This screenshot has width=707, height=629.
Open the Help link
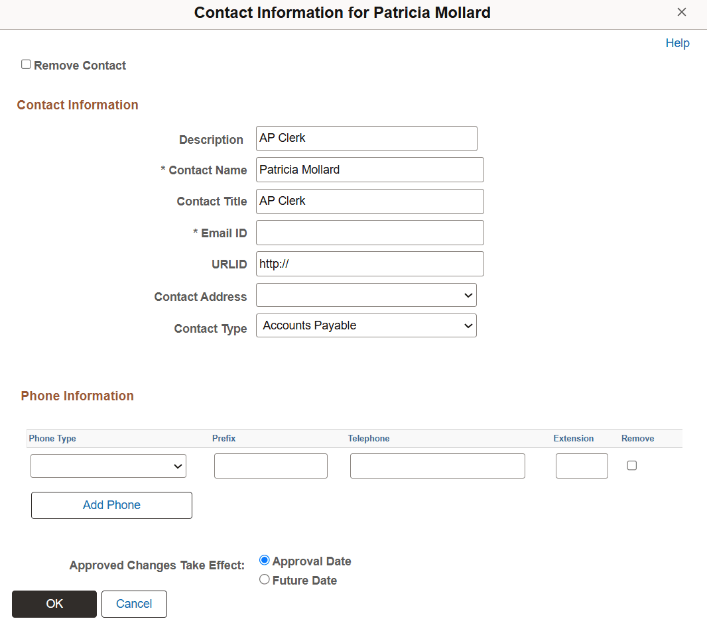point(677,42)
